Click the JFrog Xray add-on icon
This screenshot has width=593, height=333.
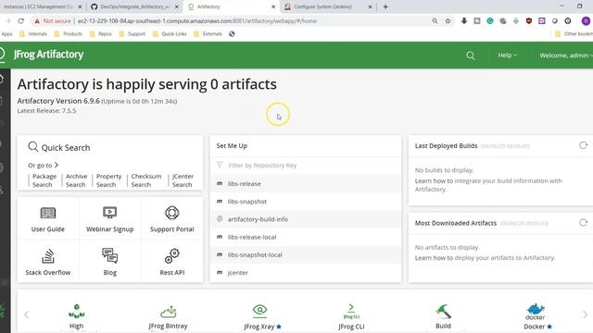tap(259, 311)
